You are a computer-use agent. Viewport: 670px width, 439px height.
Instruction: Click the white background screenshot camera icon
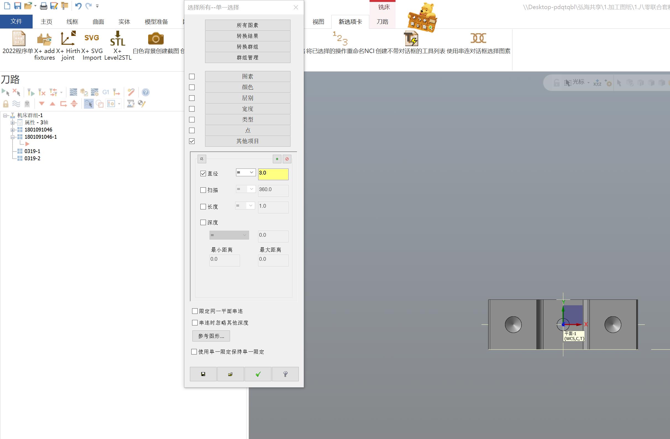click(x=156, y=39)
